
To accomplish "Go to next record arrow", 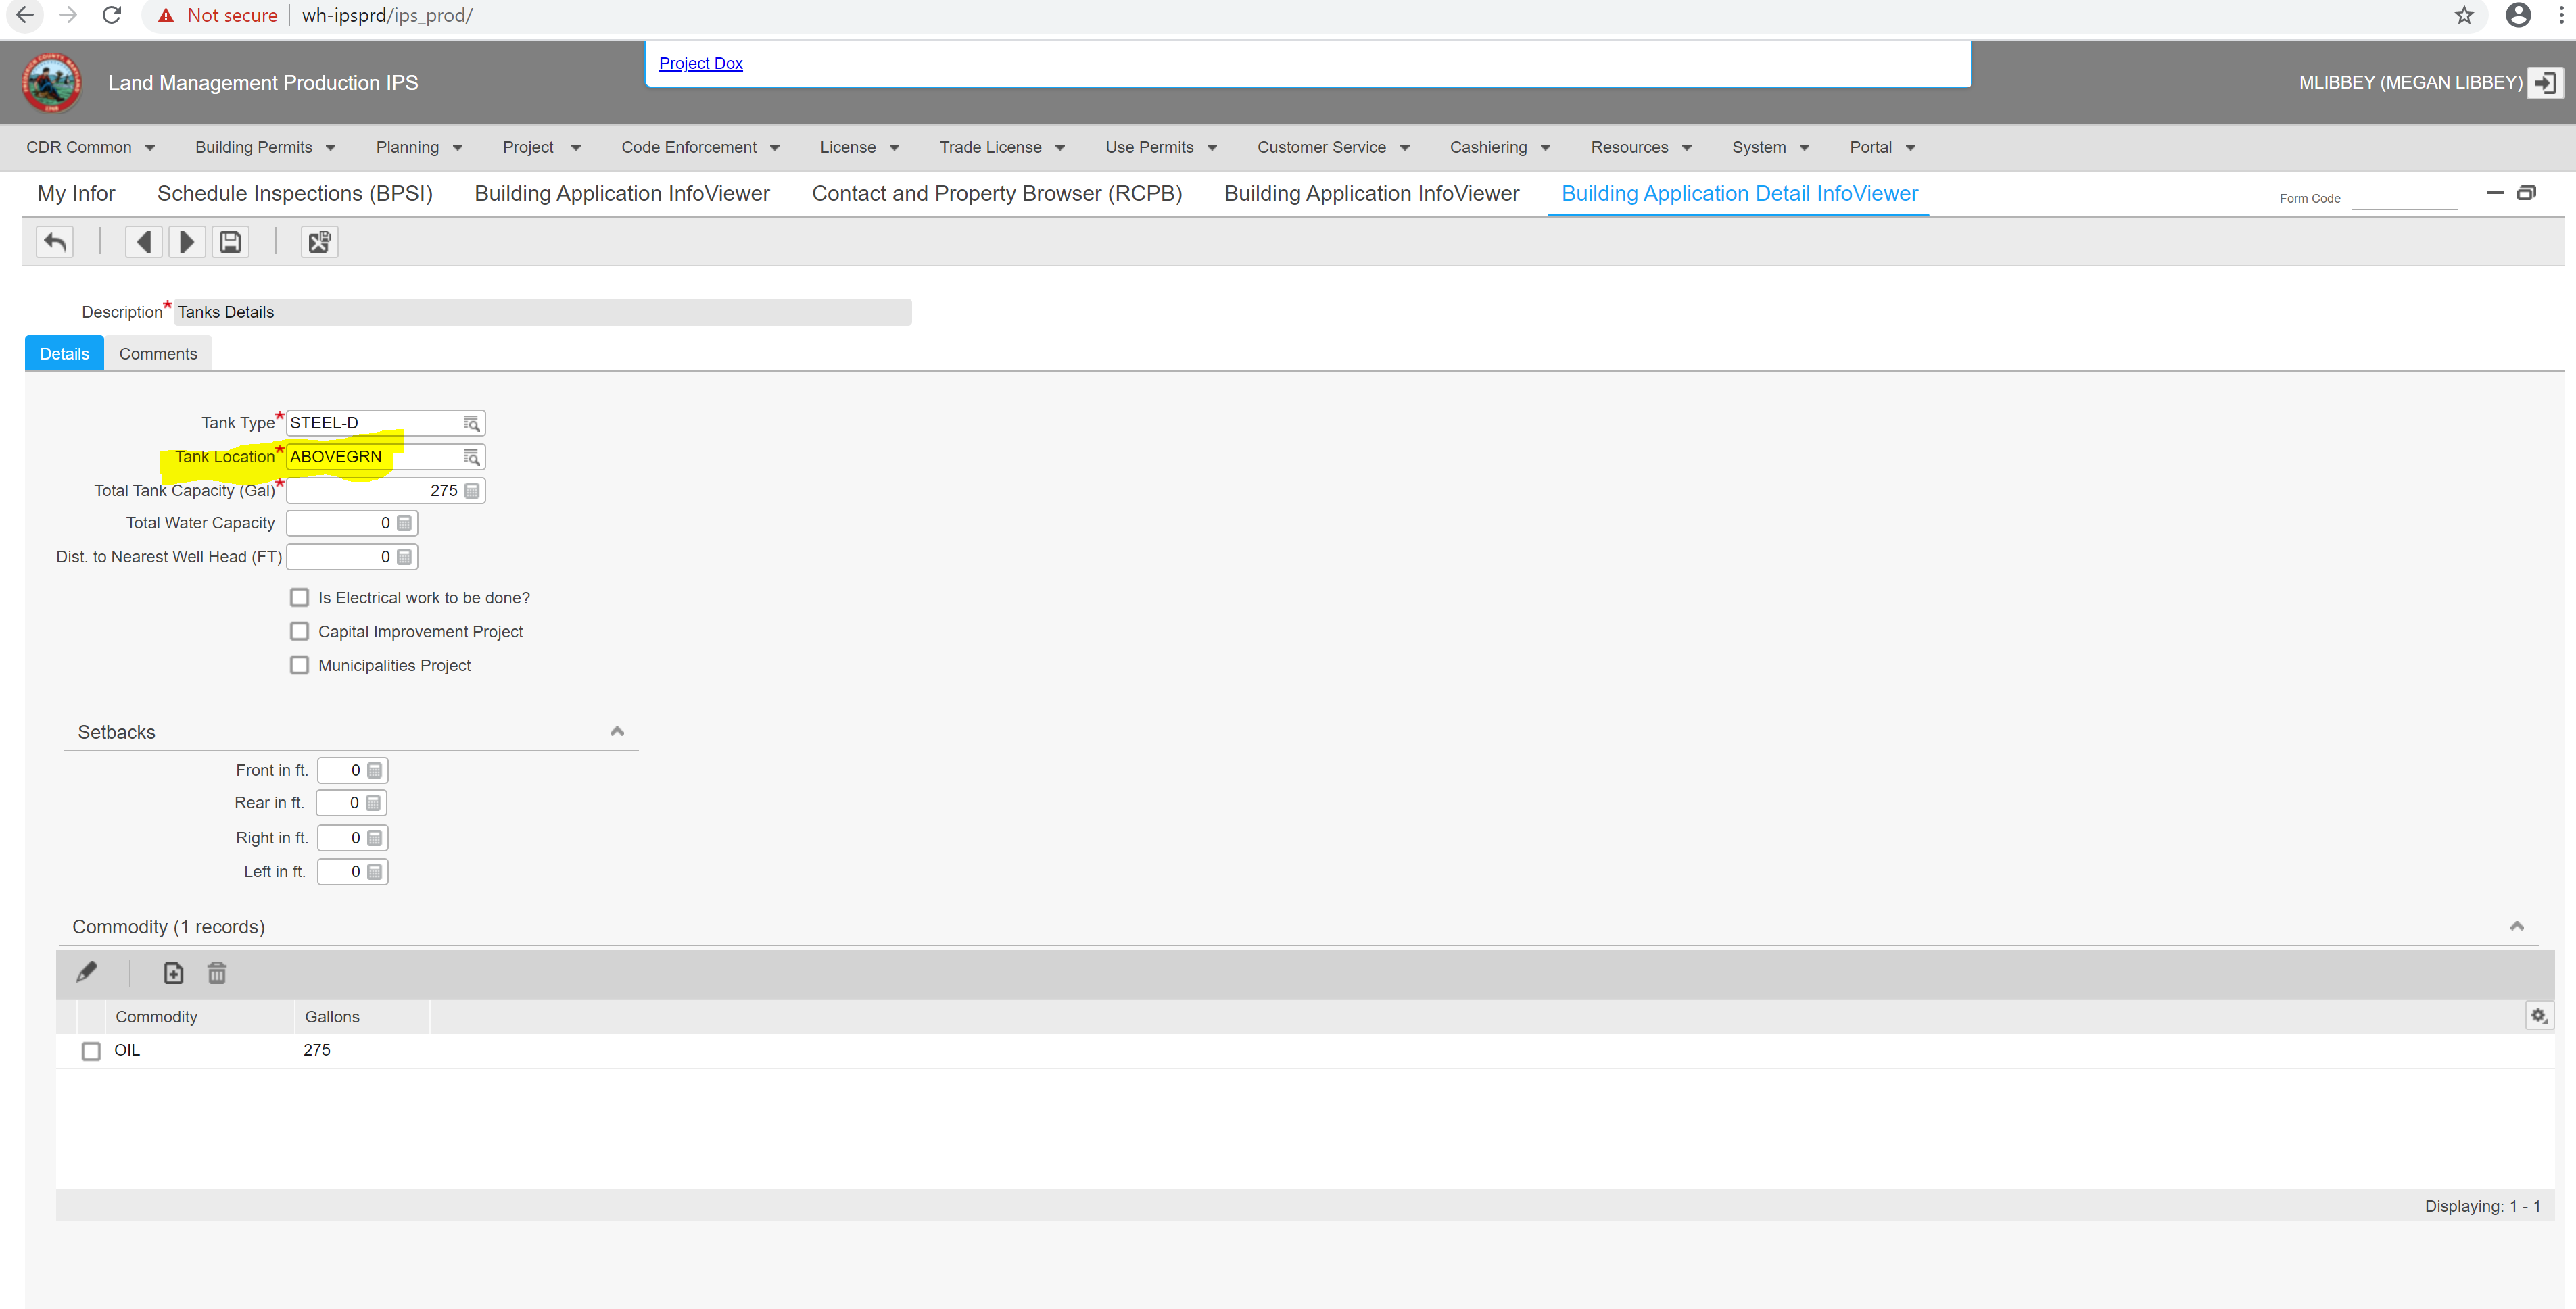I will coord(187,242).
